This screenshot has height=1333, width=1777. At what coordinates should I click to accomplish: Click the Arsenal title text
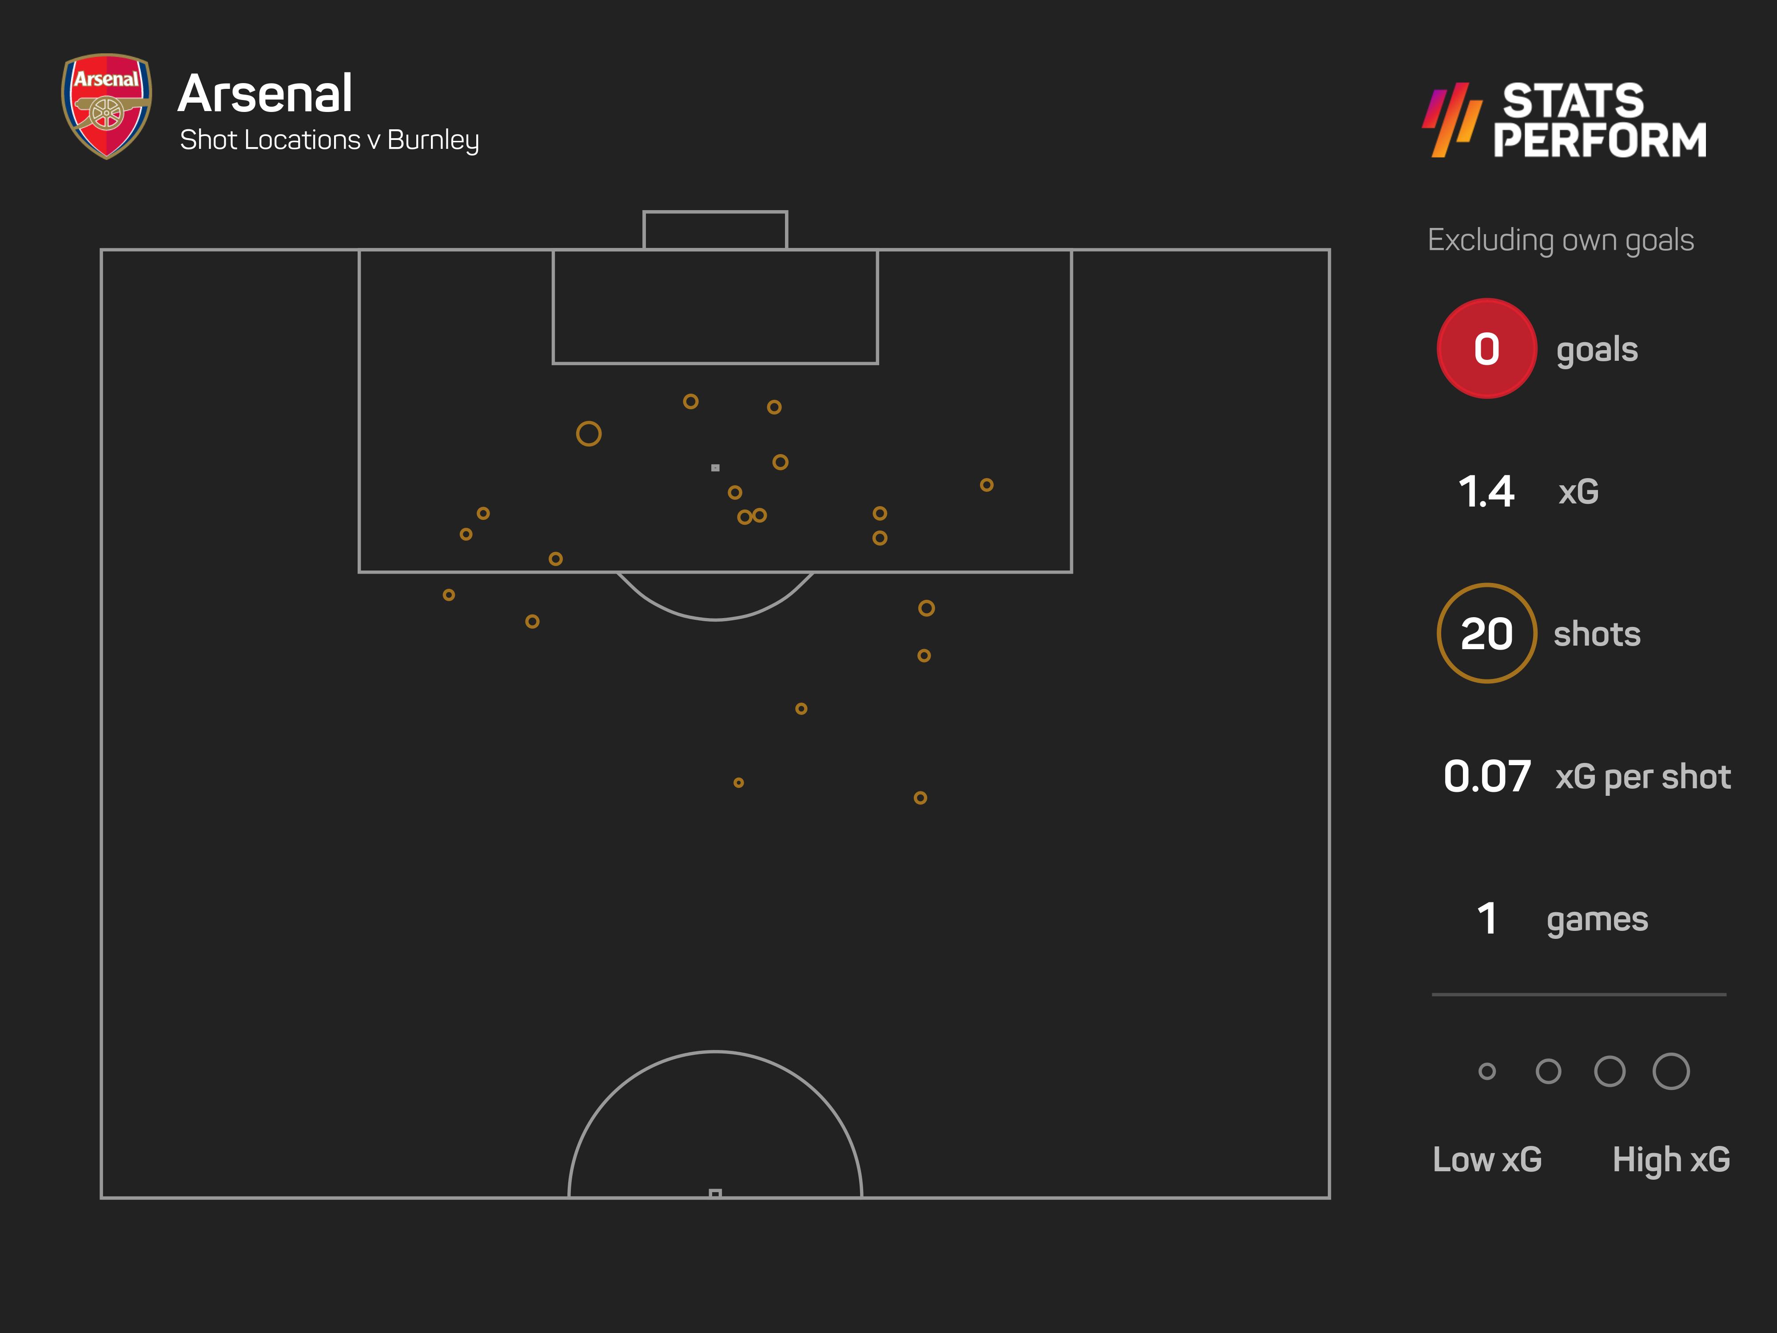(265, 94)
